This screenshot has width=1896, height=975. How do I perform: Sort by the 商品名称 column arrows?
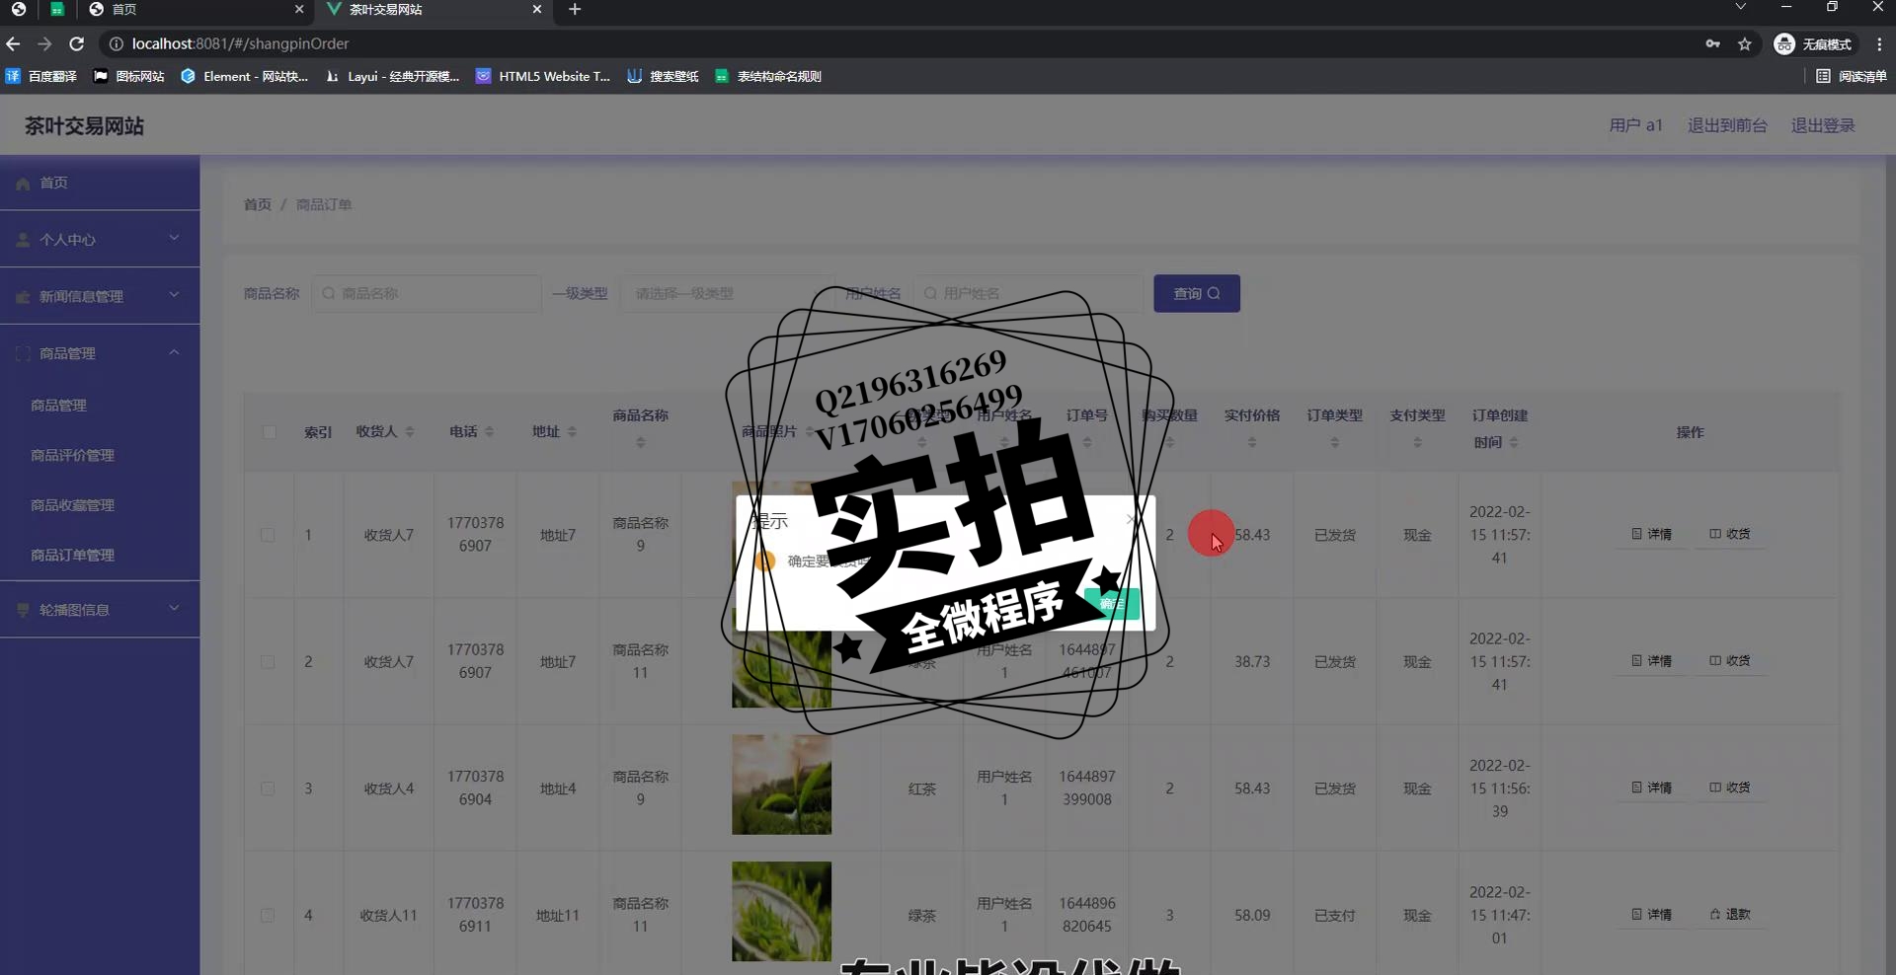point(641,443)
